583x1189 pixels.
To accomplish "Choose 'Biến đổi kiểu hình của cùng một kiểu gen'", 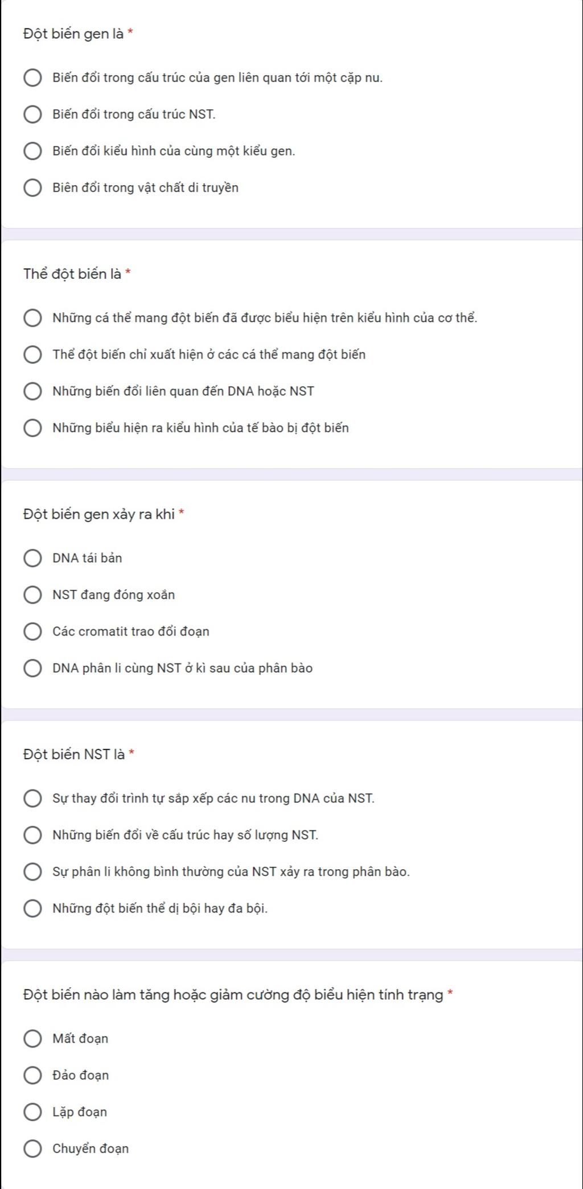I will pyautogui.click(x=32, y=151).
